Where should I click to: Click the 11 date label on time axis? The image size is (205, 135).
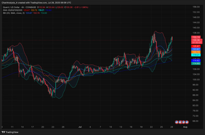12,127
